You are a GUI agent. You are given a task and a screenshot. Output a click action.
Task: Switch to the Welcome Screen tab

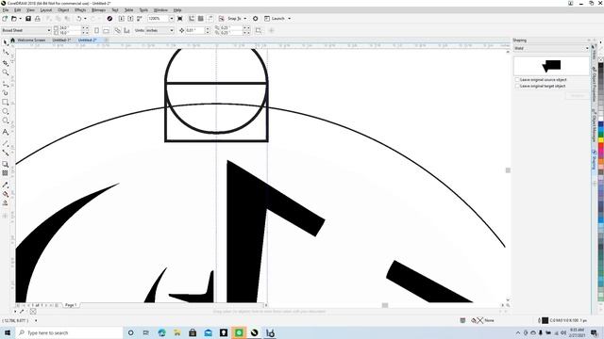click(x=31, y=40)
